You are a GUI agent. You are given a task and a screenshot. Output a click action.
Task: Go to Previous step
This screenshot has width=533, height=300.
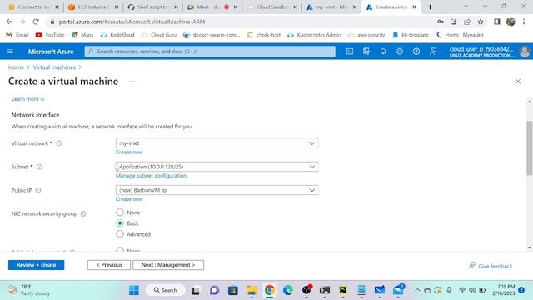[x=109, y=265]
